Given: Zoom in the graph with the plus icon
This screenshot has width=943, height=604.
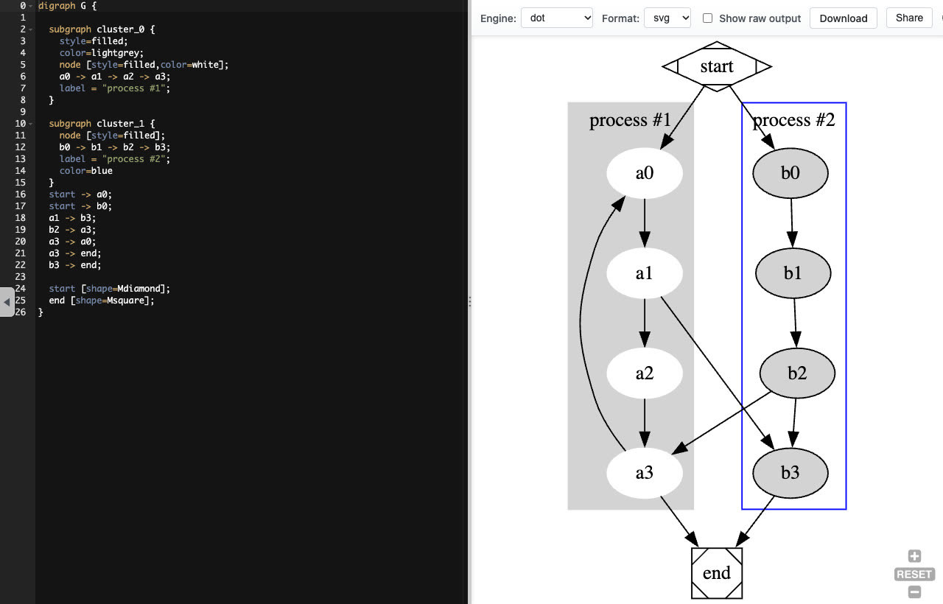Looking at the screenshot, I should coord(914,556).
